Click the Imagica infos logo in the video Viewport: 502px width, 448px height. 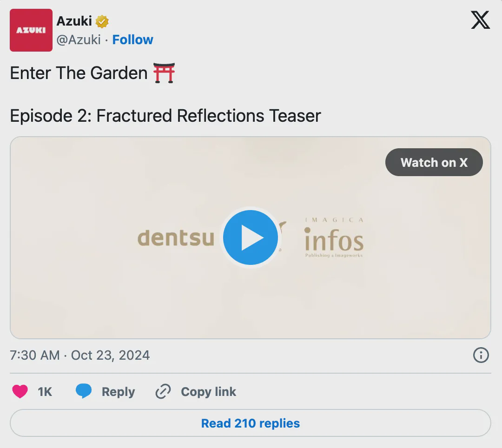coord(334,238)
